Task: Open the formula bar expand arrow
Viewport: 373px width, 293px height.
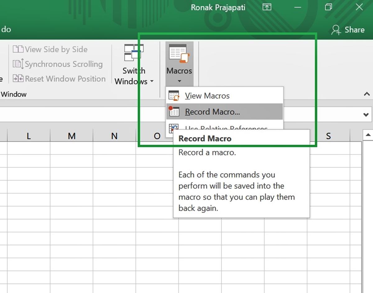Action: (367, 114)
